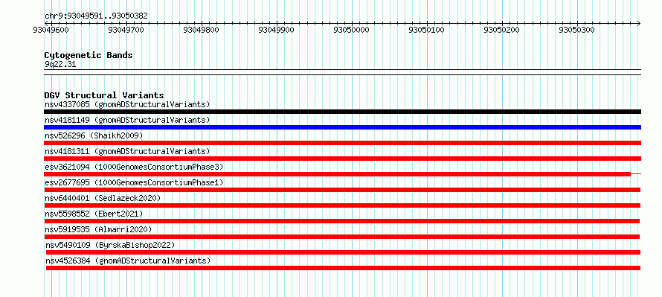Click the red bar under nsv5919535

point(342,237)
